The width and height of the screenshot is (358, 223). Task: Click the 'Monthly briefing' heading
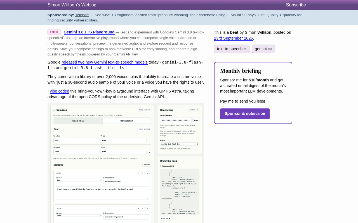[x=241, y=71]
